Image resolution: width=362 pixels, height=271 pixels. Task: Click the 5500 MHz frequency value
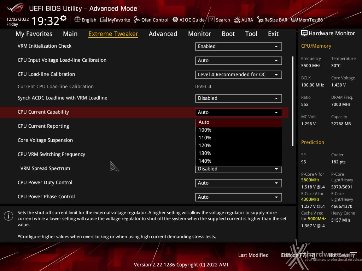coord(311,66)
